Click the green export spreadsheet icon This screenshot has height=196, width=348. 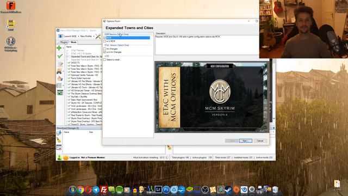(60, 93)
